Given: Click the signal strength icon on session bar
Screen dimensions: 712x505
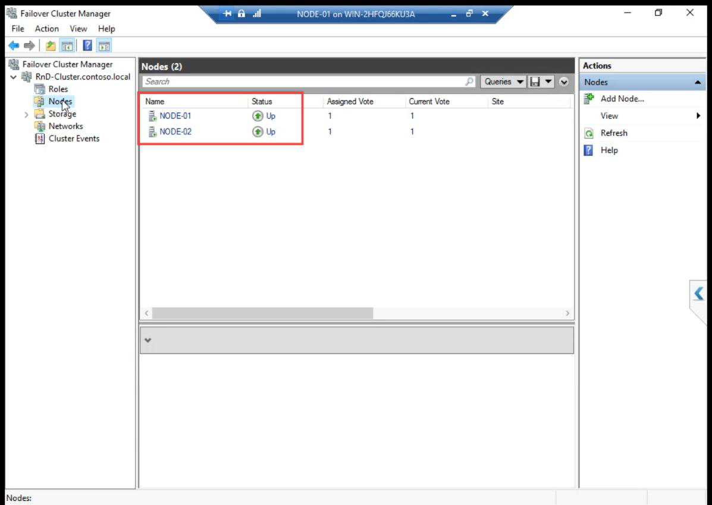Looking at the screenshot, I should (257, 14).
